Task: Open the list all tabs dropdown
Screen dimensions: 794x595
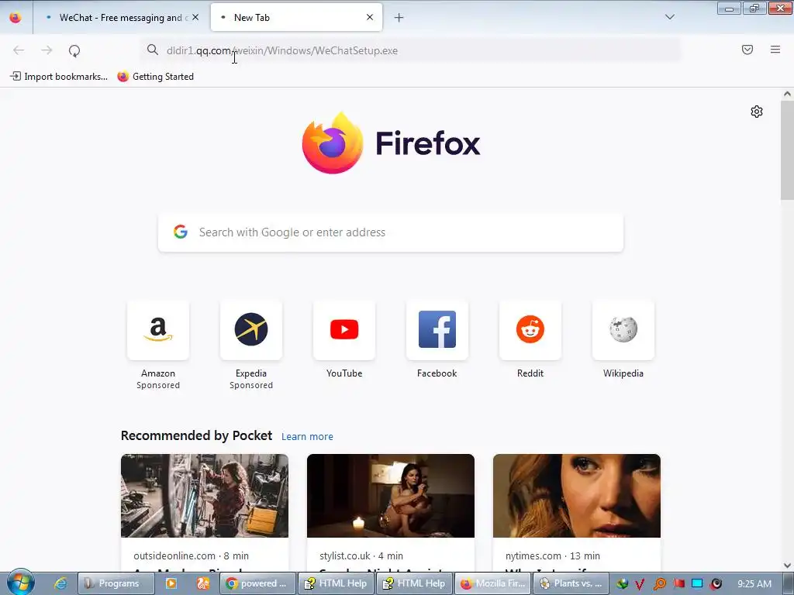Action: coord(669,17)
